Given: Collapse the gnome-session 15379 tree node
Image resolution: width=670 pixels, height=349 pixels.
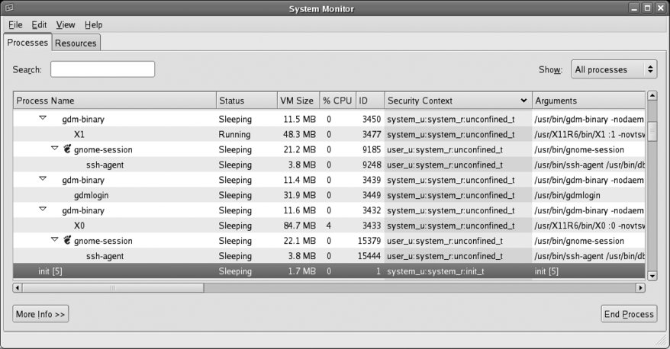Looking at the screenshot, I should point(55,239).
